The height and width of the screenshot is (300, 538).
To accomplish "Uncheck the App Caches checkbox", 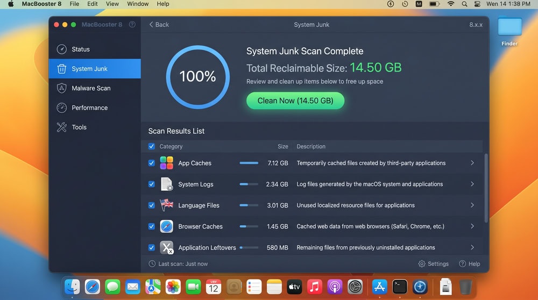I will click(x=151, y=163).
